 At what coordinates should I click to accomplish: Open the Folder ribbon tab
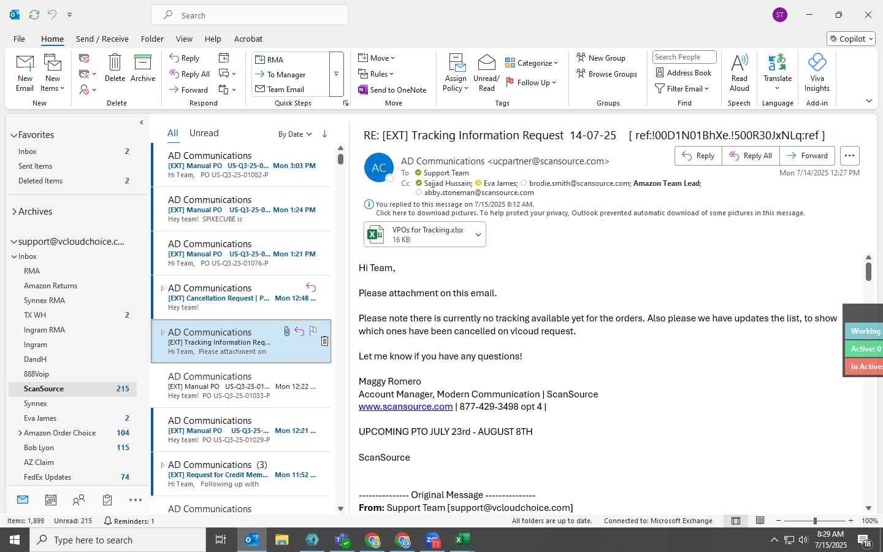pos(152,39)
